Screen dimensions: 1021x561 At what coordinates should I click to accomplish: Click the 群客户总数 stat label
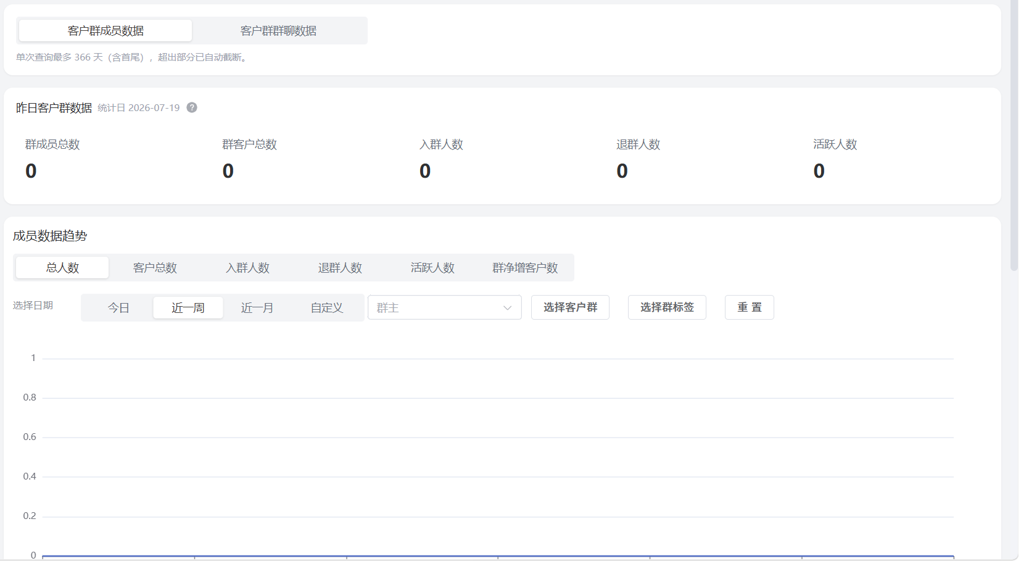pos(250,144)
